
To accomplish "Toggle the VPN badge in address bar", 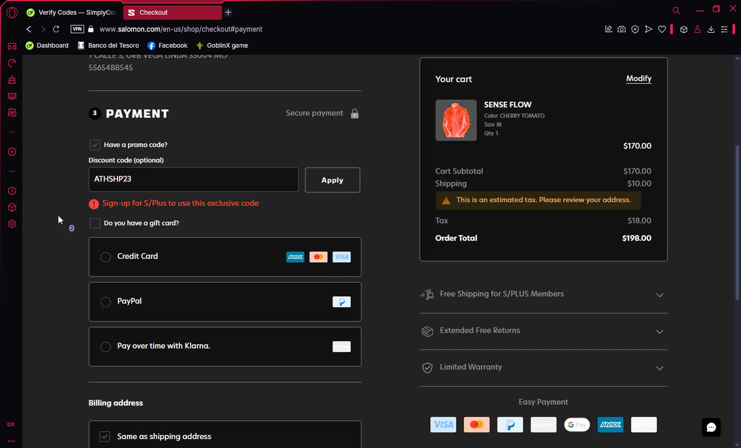I will [x=77, y=29].
